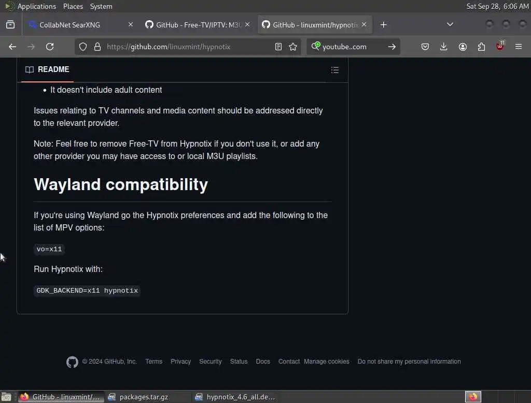Click the date and time clock
531x403 pixels.
click(x=497, y=6)
